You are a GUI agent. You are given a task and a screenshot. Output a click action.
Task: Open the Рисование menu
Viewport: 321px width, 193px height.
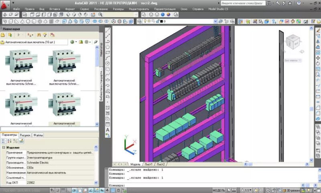click(101, 9)
